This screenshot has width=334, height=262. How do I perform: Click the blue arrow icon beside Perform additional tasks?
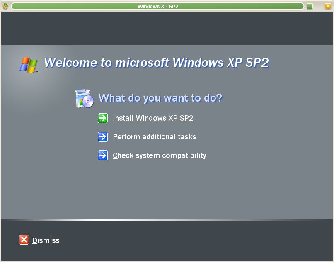103,137
